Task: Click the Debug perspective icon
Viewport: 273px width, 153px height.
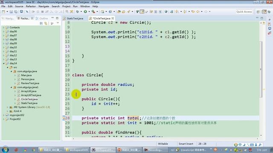Action: 269,12
